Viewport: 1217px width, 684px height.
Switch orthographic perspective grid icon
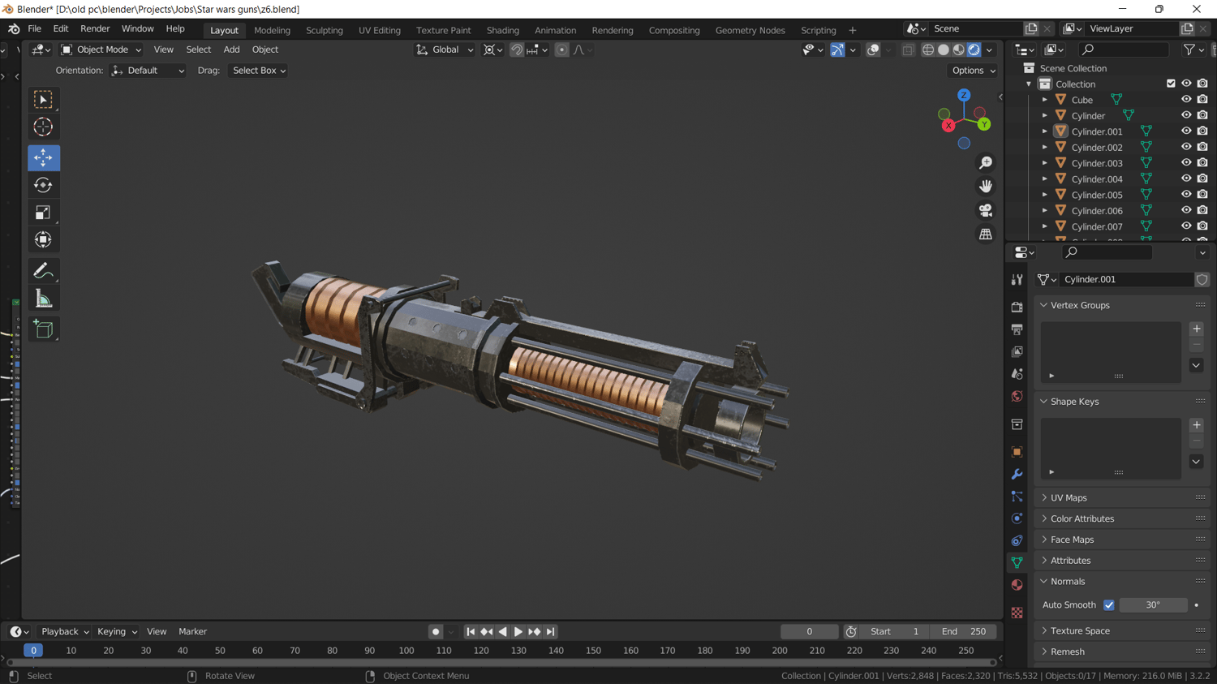pyautogui.click(x=986, y=234)
